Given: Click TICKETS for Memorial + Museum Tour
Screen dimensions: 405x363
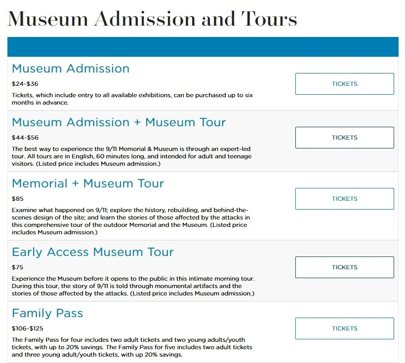Looking at the screenshot, I should (344, 199).
